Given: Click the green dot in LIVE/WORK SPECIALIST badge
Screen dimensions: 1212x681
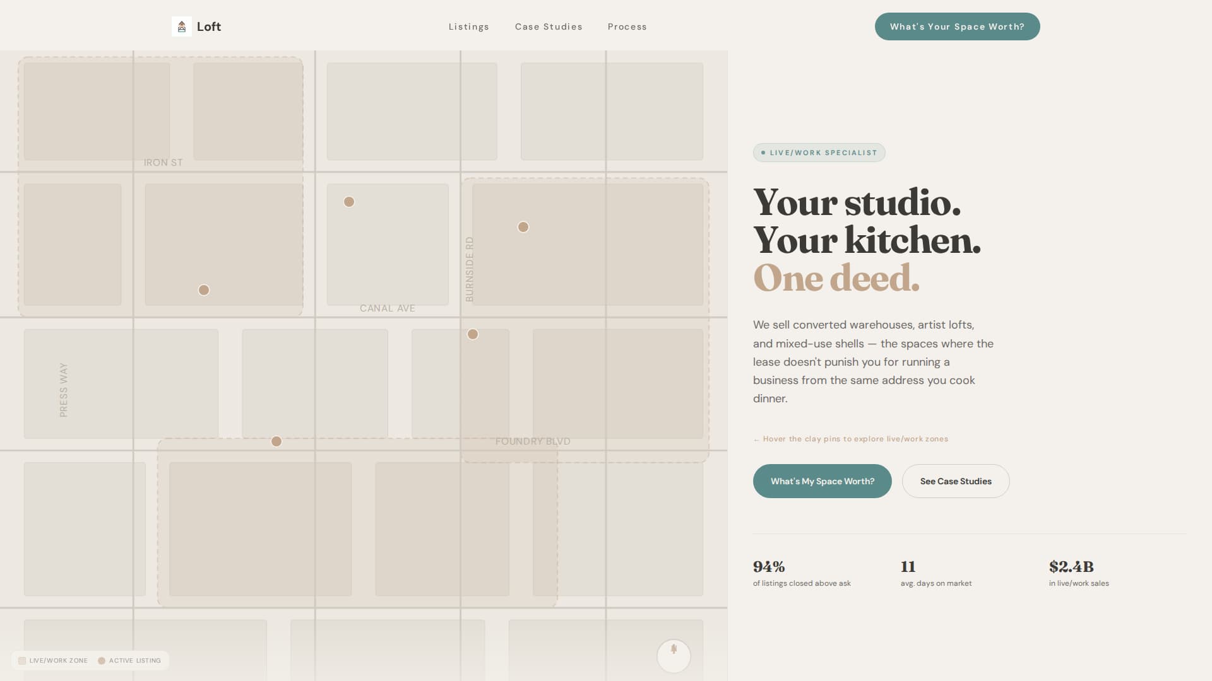Looking at the screenshot, I should click(x=762, y=152).
